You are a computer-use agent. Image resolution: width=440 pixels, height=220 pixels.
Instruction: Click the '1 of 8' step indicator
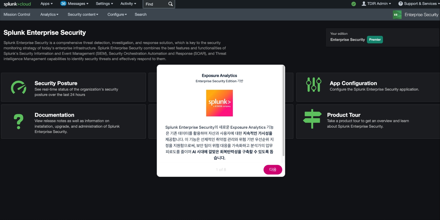(221, 170)
